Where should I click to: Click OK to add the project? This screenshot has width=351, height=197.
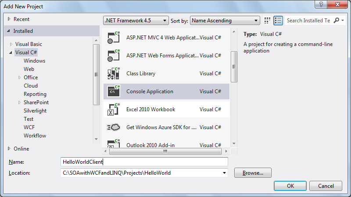click(290, 186)
